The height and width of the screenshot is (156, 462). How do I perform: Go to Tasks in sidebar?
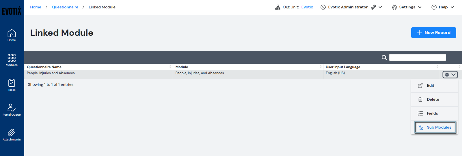tap(12, 85)
